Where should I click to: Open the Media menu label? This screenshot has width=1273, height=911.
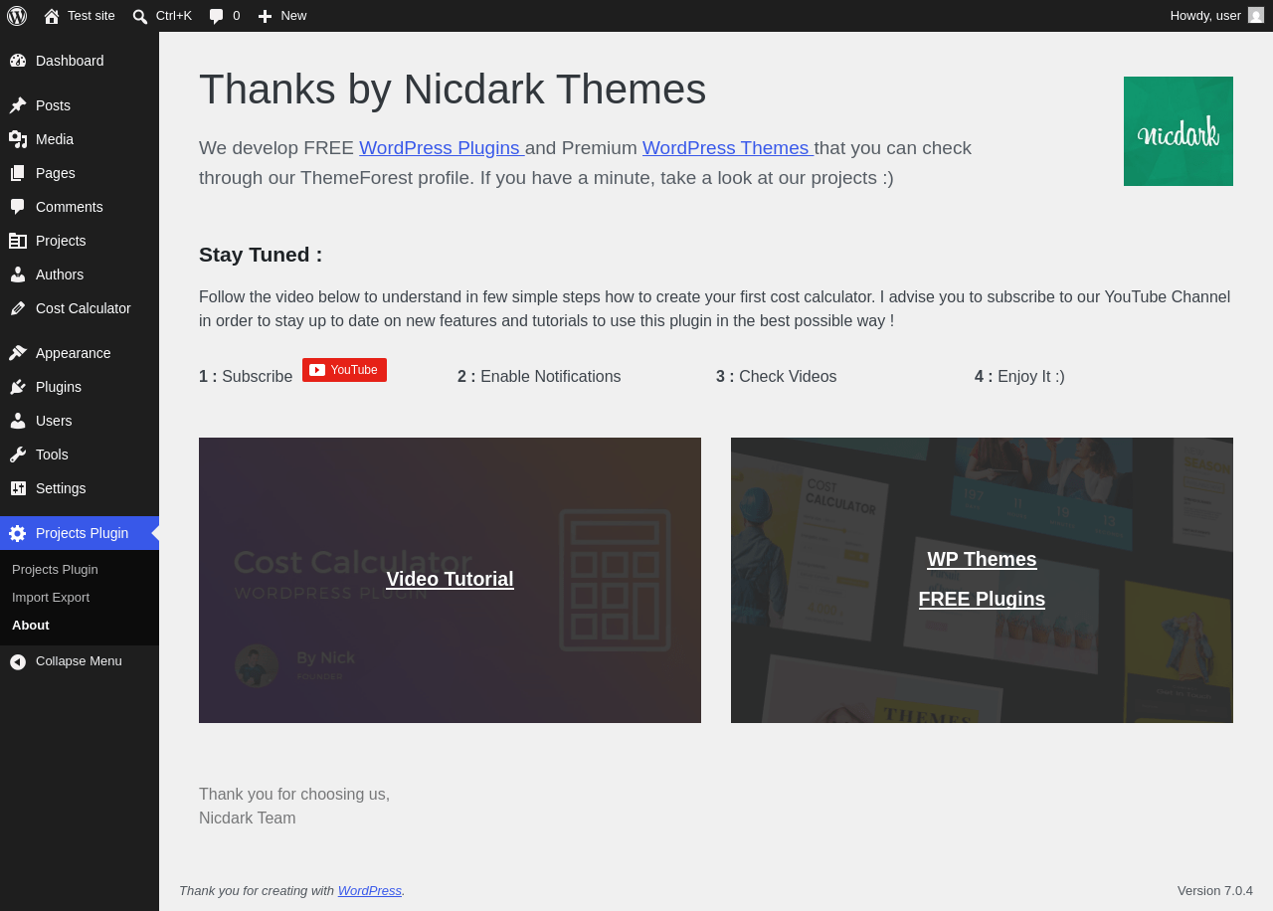tap(55, 139)
